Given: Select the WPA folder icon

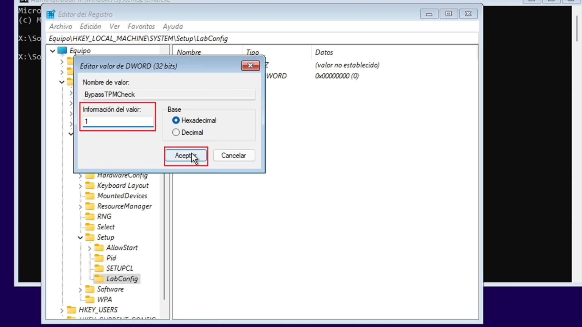Looking at the screenshot, I should coord(90,299).
